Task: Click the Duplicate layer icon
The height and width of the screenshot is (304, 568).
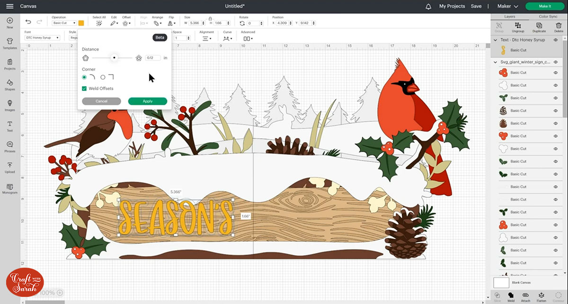Action: [x=539, y=26]
